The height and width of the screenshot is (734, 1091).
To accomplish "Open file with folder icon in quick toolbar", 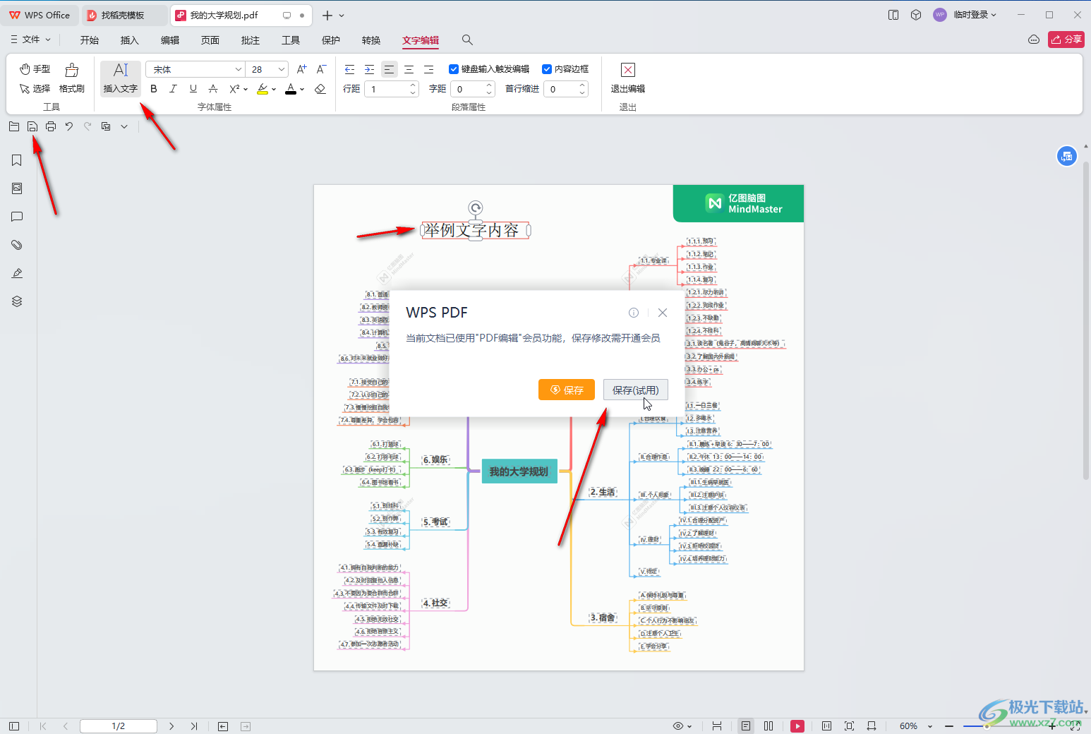I will [14, 126].
